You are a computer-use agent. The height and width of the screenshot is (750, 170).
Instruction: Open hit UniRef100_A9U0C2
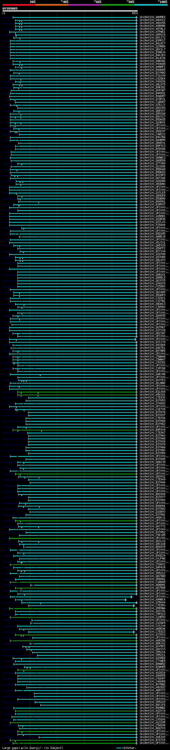pyautogui.click(x=152, y=20)
